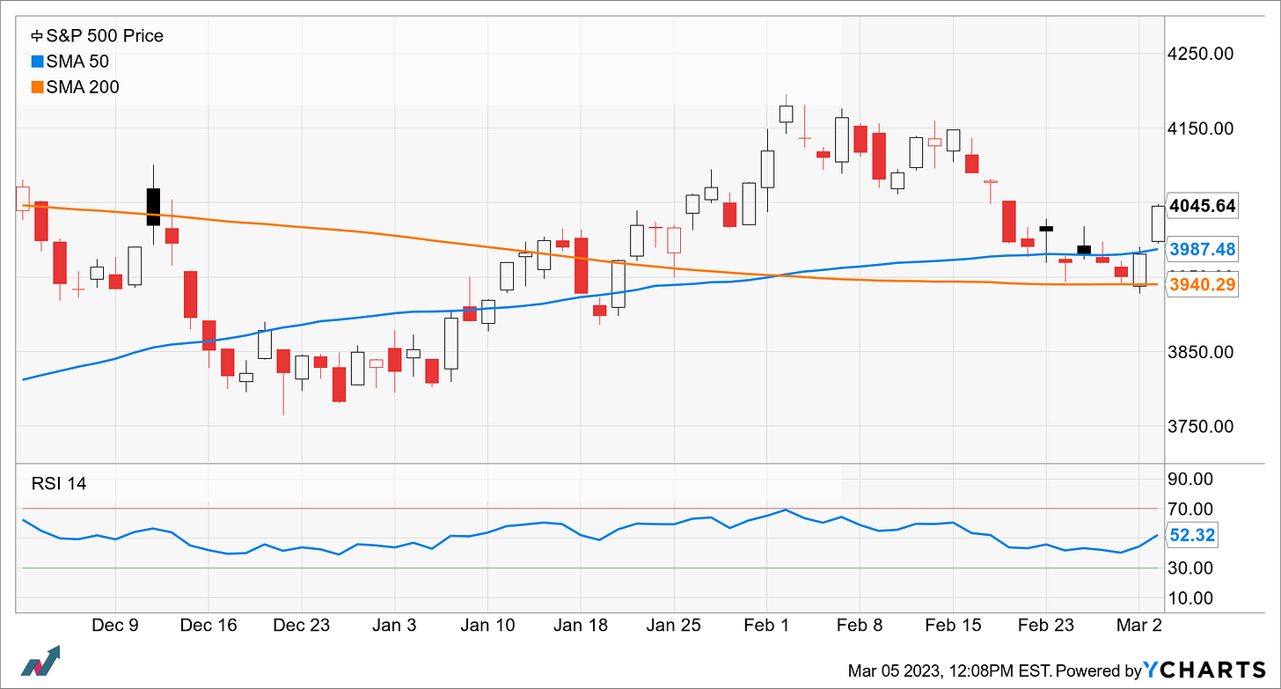The image size is (1281, 689).
Task: Open the YCHARTS logo link
Action: [1203, 671]
